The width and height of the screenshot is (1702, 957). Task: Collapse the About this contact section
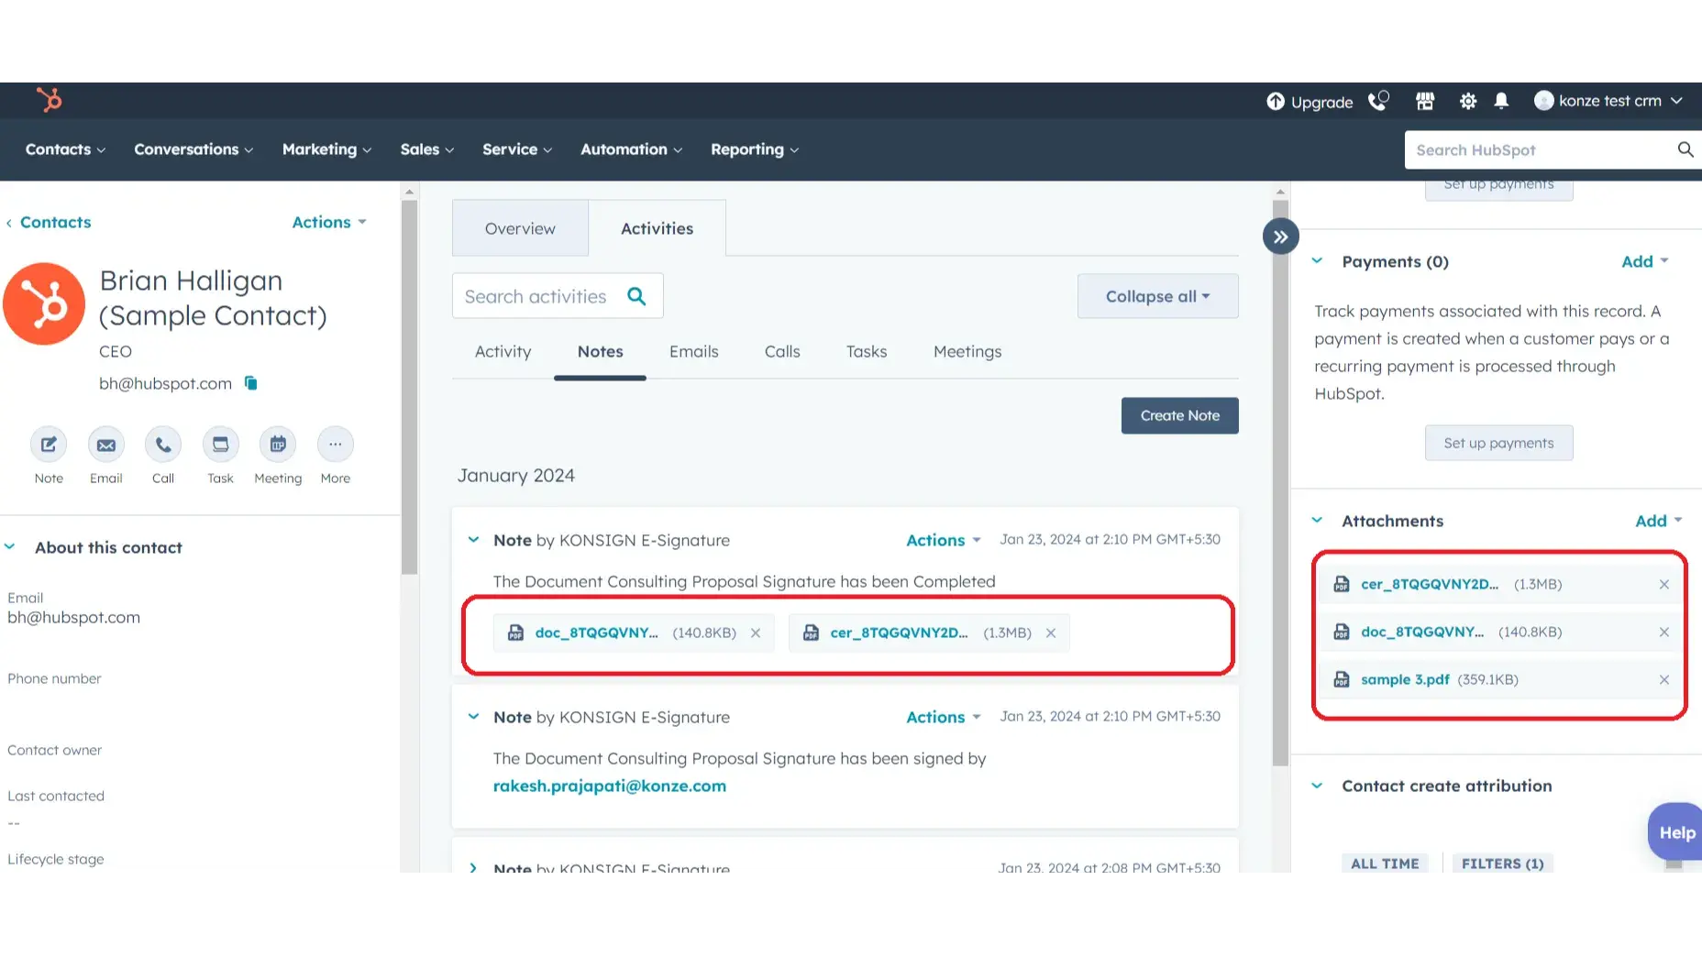click(x=10, y=547)
